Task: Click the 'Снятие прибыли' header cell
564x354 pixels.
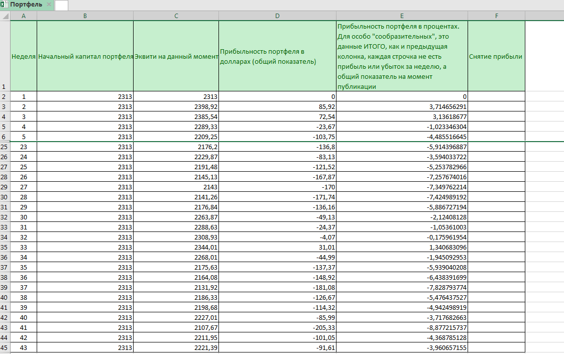Action: (496, 56)
